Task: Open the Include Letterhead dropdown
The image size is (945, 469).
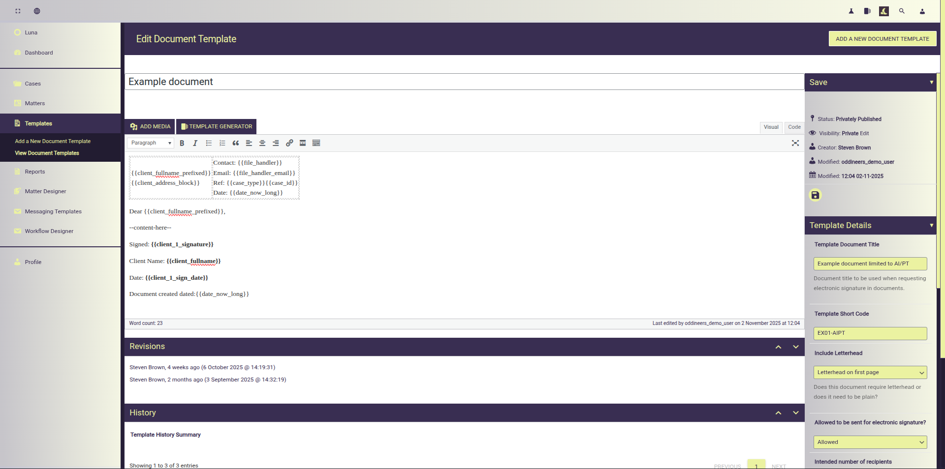Action: (x=870, y=373)
